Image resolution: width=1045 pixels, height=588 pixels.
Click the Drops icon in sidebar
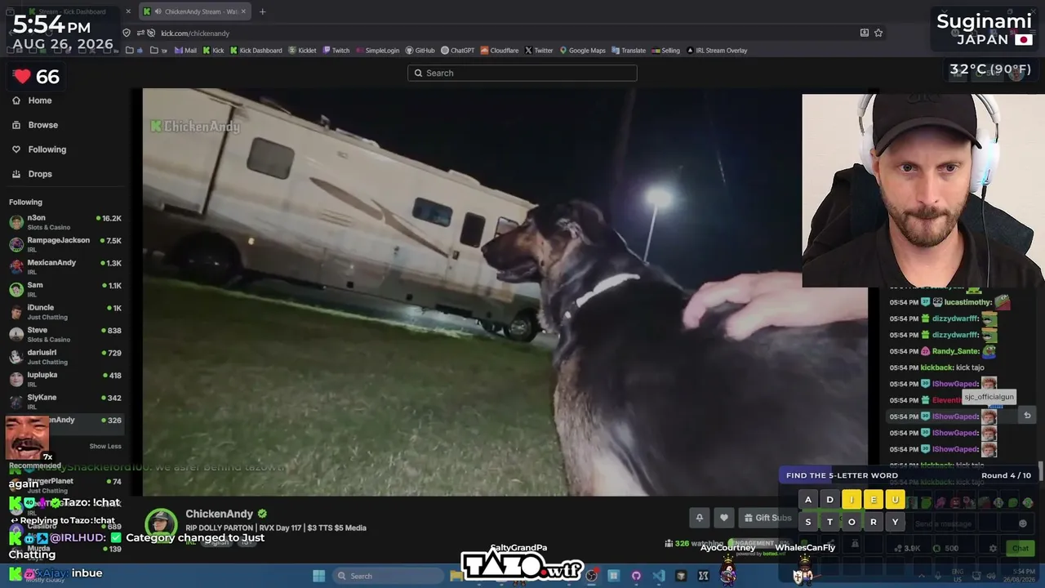(16, 174)
